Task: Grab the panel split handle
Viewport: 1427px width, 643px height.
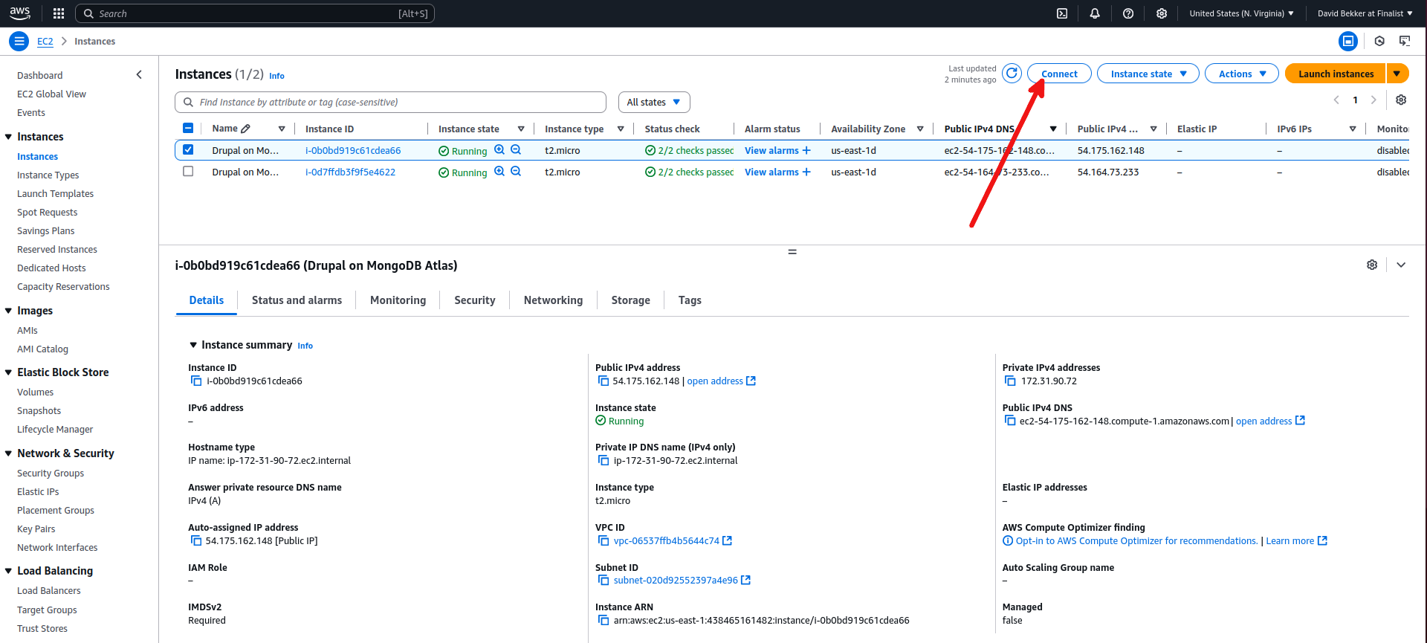Action: point(792,251)
